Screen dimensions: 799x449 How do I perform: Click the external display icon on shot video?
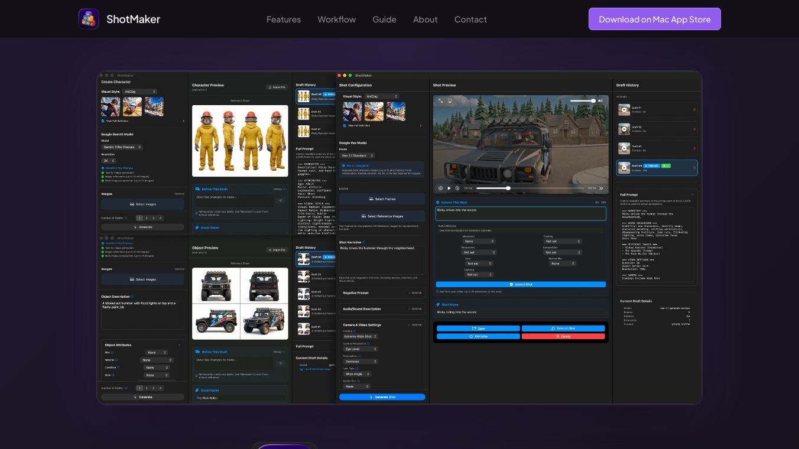point(450,101)
